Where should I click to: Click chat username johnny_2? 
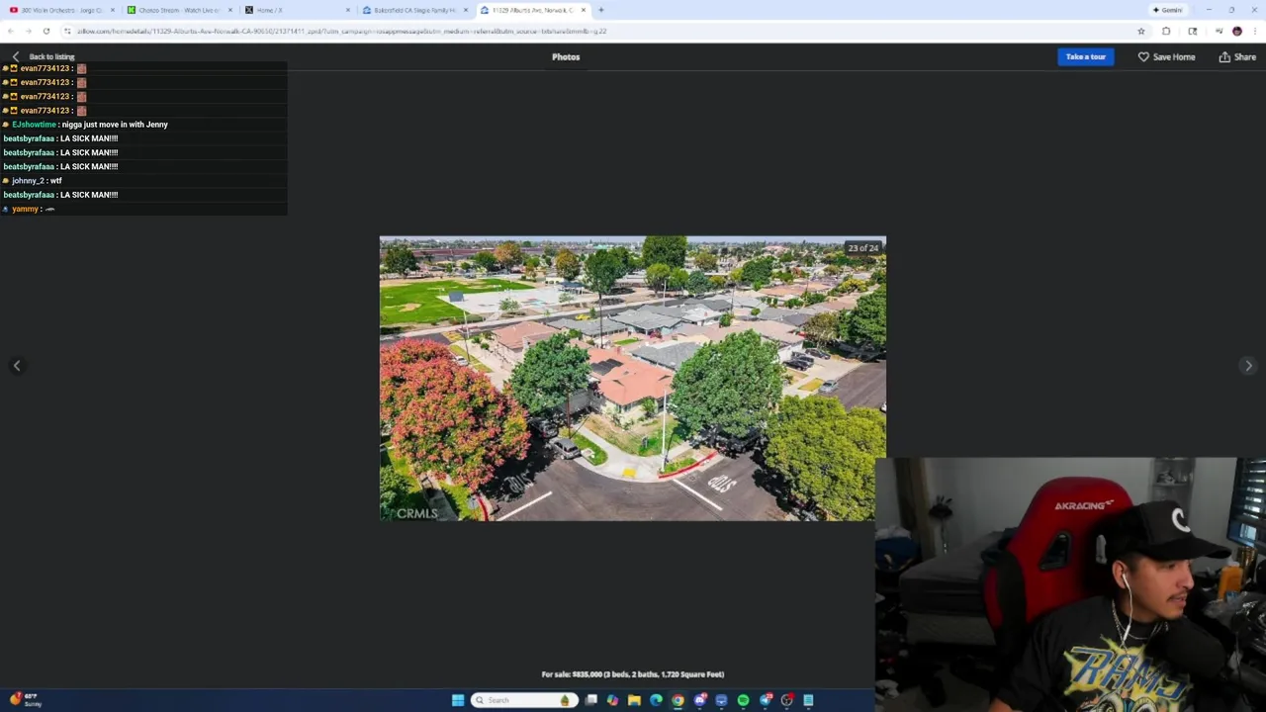pos(28,181)
